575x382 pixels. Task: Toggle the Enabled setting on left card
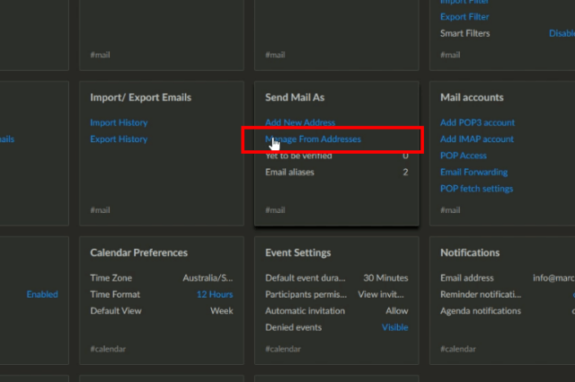[x=42, y=294]
